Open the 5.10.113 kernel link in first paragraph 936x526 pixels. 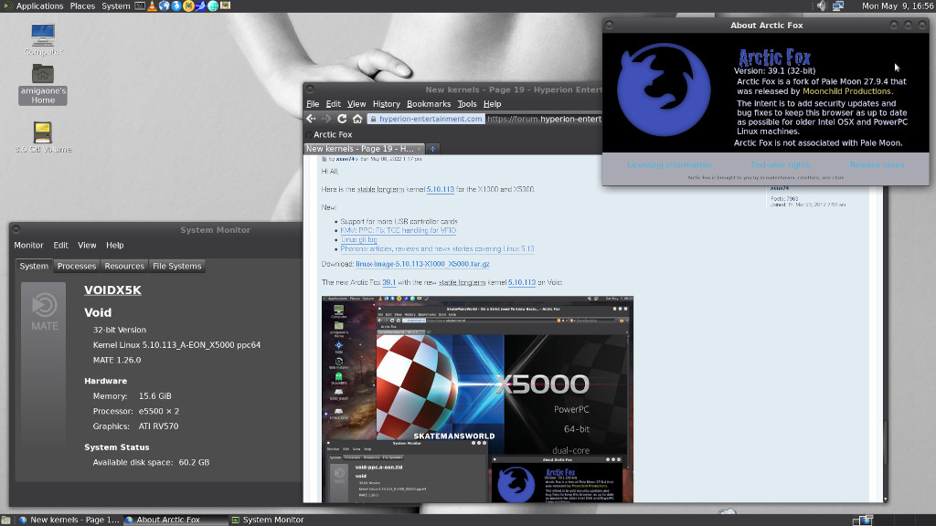440,189
